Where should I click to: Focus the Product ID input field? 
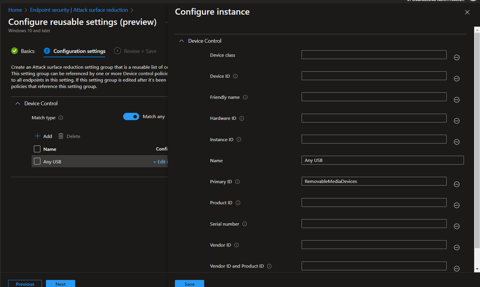(x=374, y=203)
